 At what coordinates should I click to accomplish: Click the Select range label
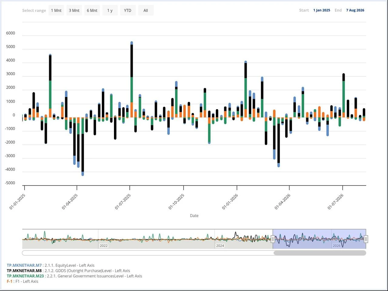click(x=34, y=10)
